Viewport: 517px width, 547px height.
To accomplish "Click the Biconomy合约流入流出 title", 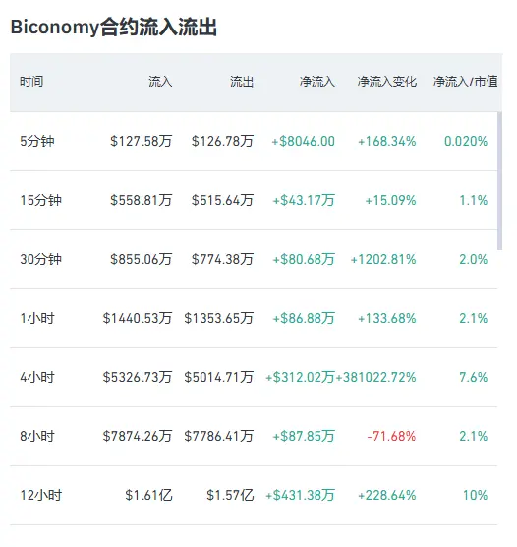I will [x=114, y=27].
